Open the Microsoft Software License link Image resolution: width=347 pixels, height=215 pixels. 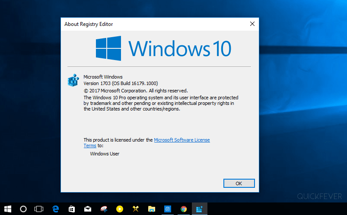(181, 140)
